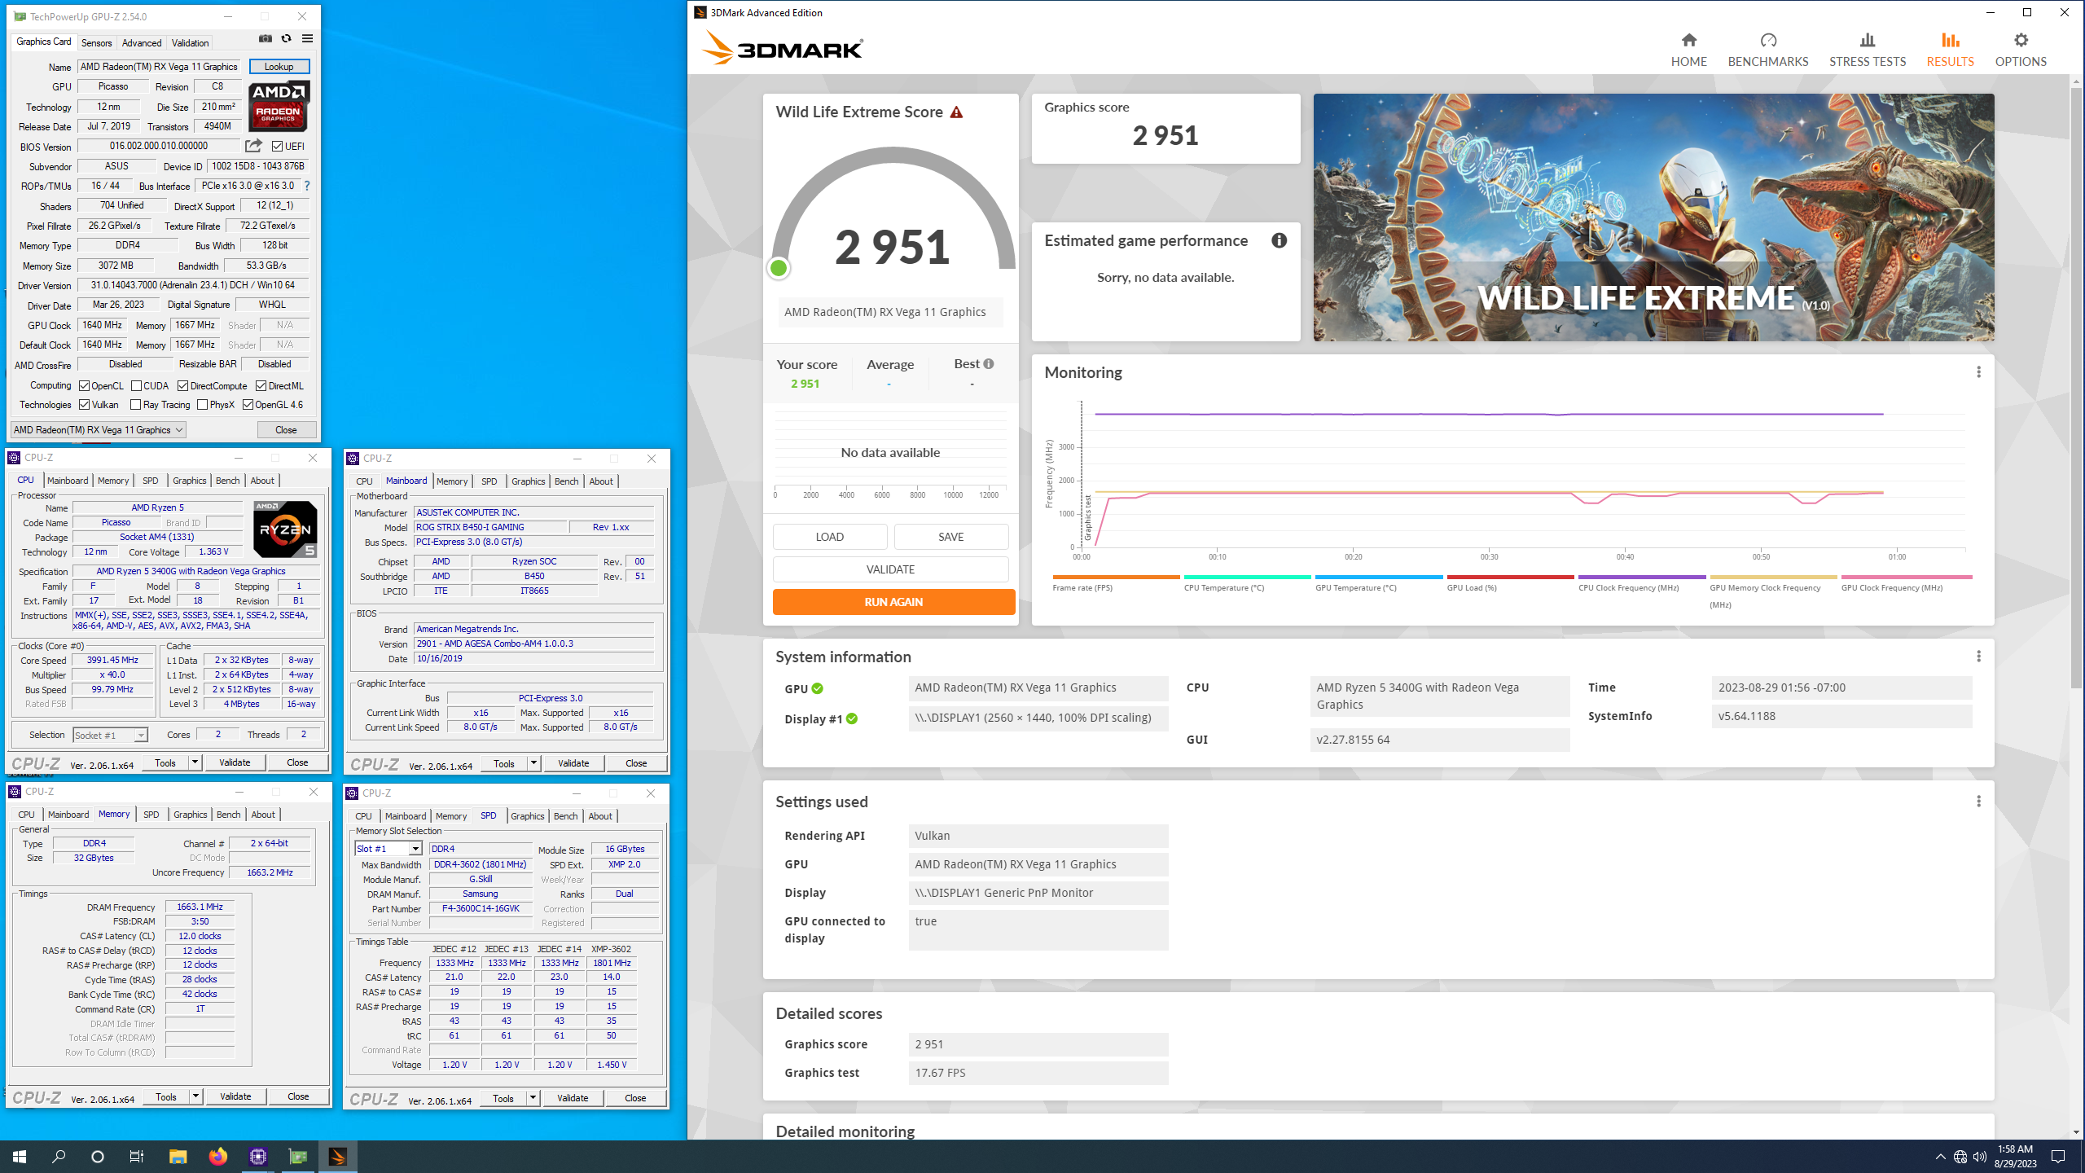Open the 3DMark HOME page
Screen dimensions: 2085x1173
tap(1688, 51)
